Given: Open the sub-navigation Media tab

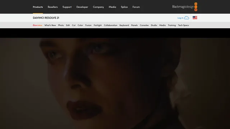Looking at the screenshot, I should (162, 25).
